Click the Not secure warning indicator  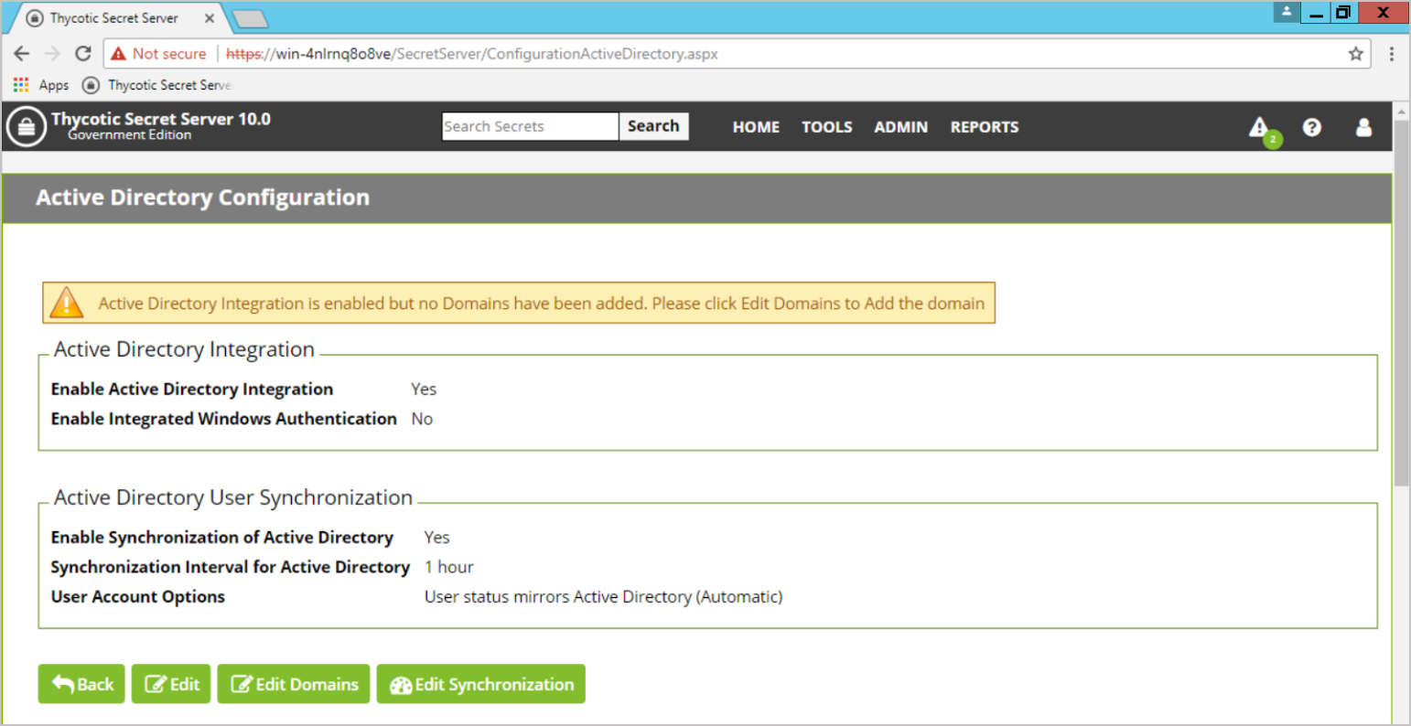pos(158,54)
